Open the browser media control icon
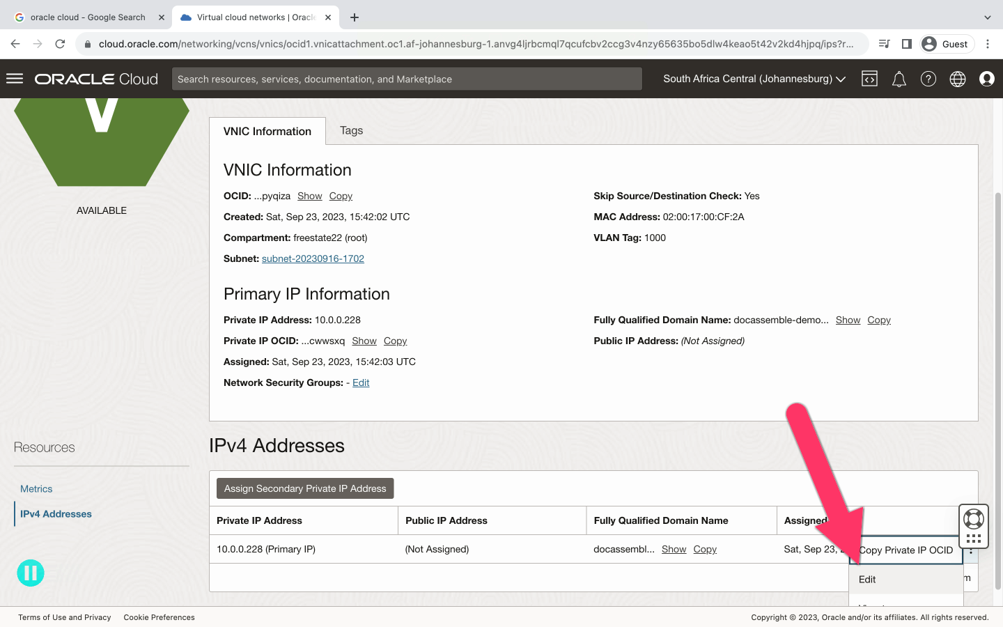 click(885, 44)
